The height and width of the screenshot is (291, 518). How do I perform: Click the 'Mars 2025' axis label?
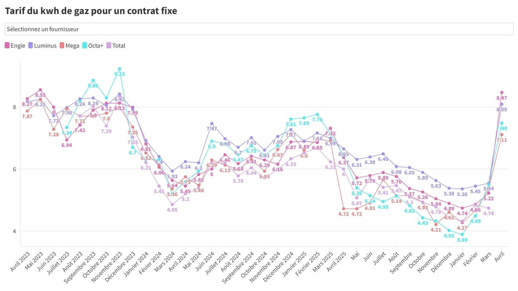(x=323, y=262)
